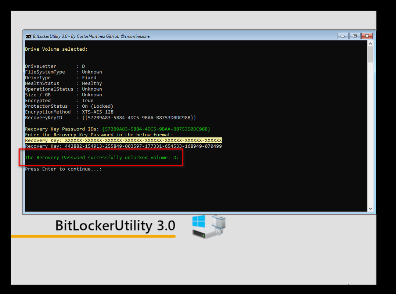Click the green Recovery Key Password ID
This screenshot has height=294, width=396.
156,129
